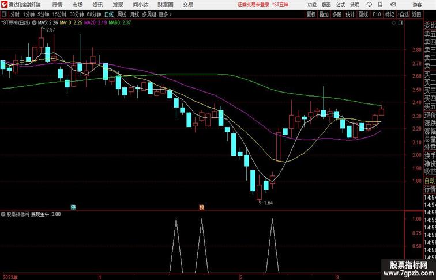Click the *ST豆神 stock name in the title bar
The height and width of the screenshot is (280, 436).
click(x=280, y=5)
